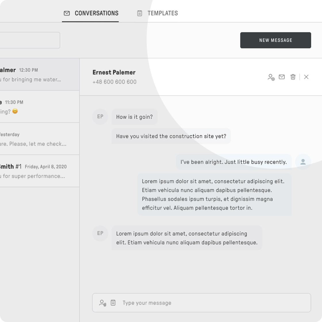Select the Smith #1 conversation from April 8
322x322 pixels.
click(40, 171)
